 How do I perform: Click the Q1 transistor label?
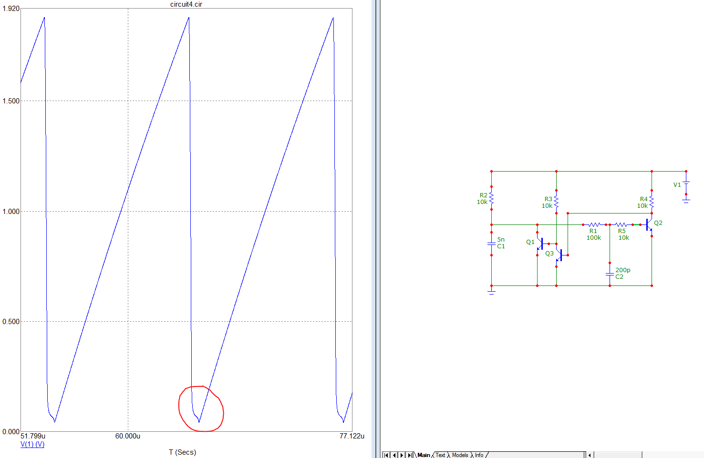[x=530, y=242]
